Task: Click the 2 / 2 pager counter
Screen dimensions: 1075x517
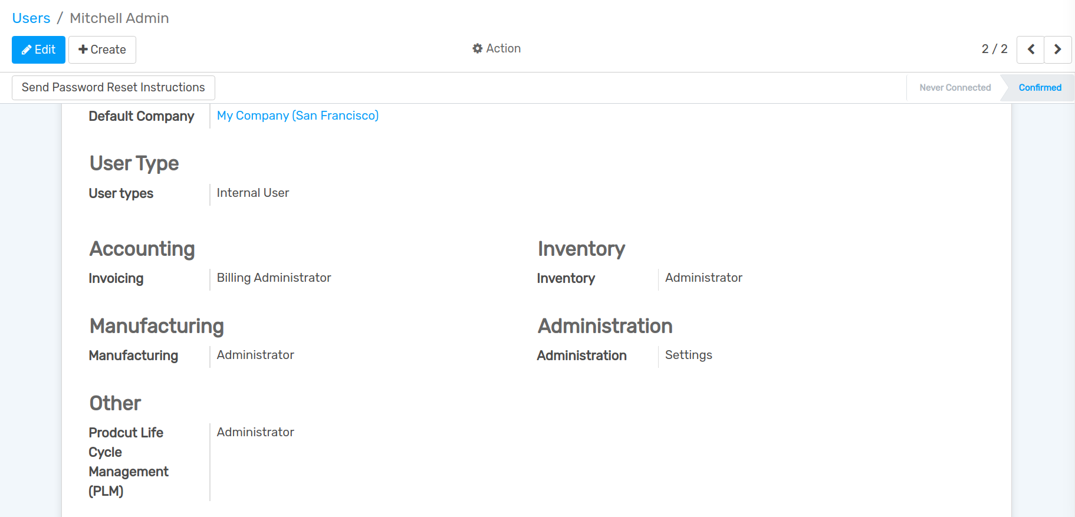Action: pos(994,49)
